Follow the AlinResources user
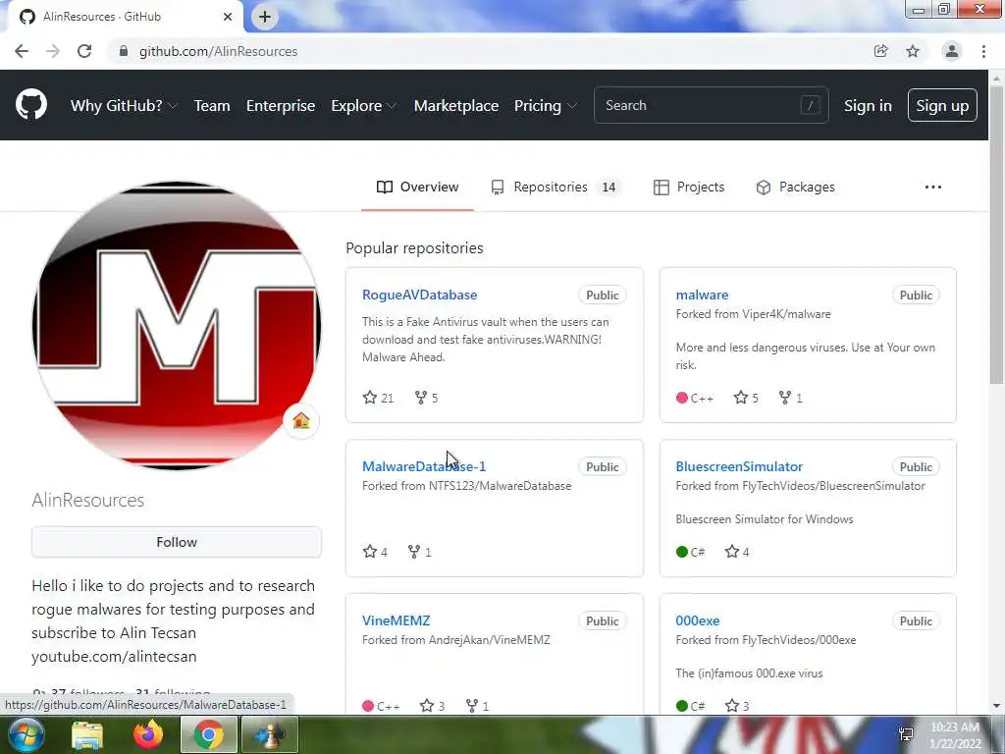Image resolution: width=1005 pixels, height=754 pixels. (x=177, y=542)
